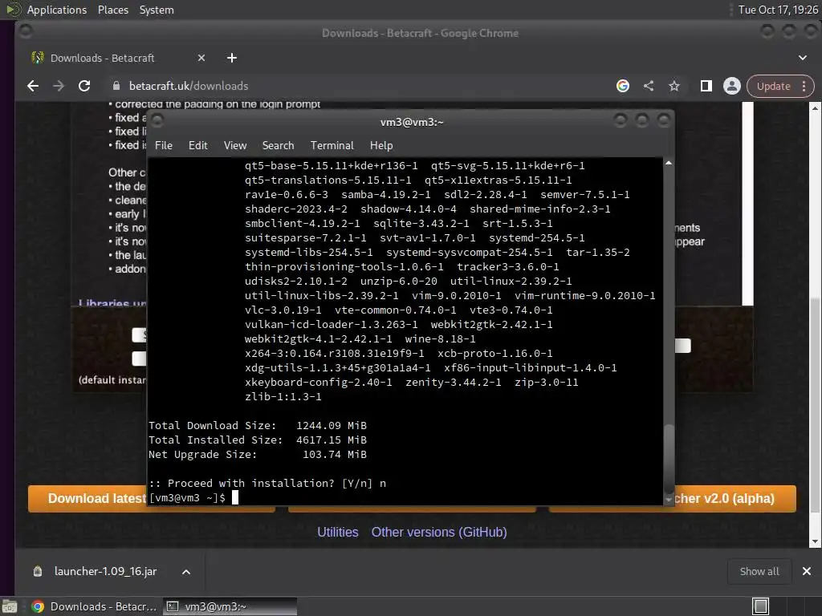Close the Downloads - Betacraft tab
This screenshot has height=616, width=822.
(201, 58)
